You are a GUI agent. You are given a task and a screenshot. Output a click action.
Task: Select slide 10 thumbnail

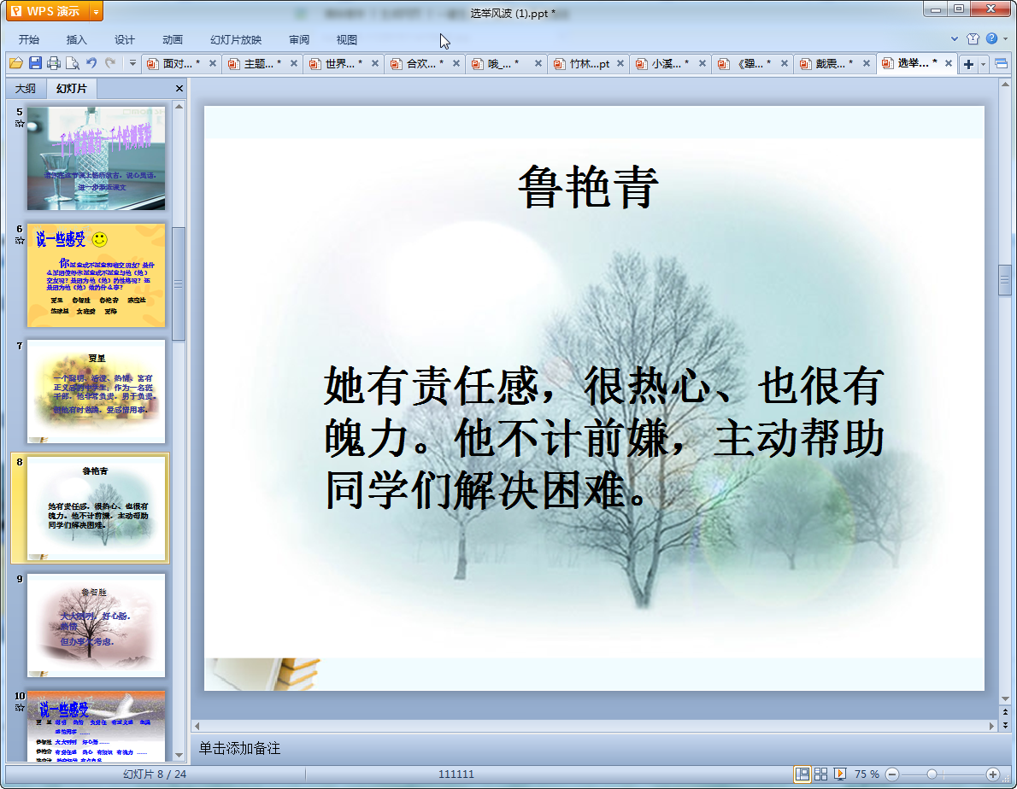click(96, 726)
